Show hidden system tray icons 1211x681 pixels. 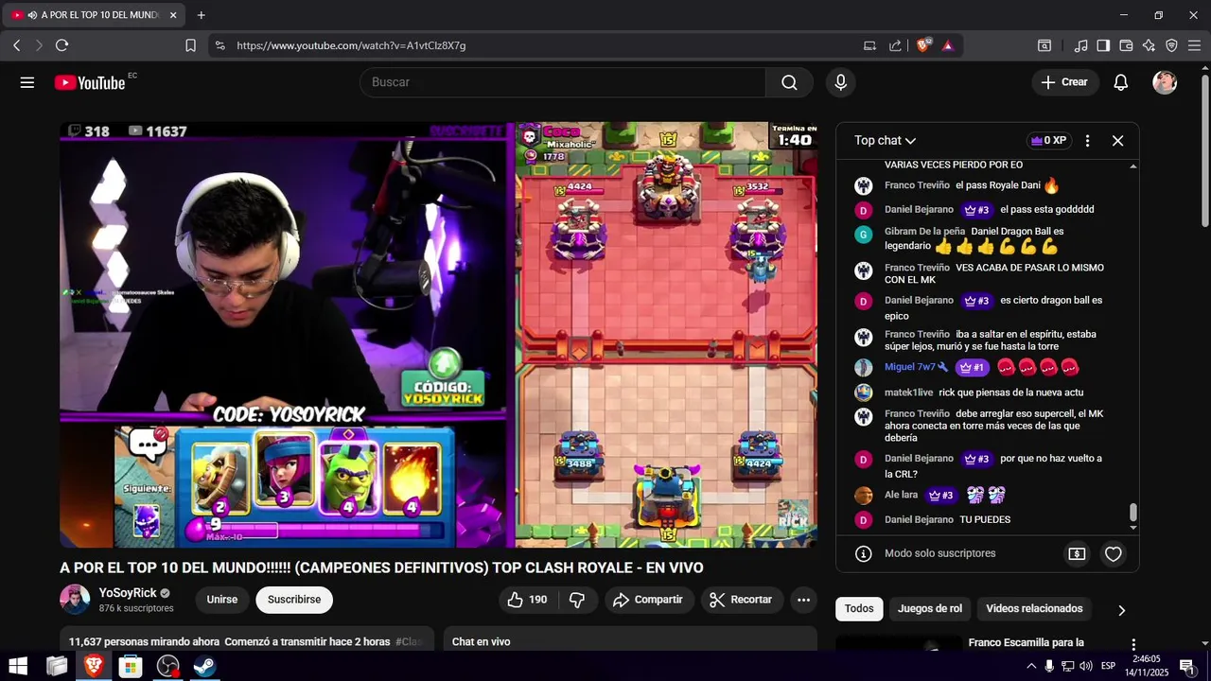(1031, 666)
